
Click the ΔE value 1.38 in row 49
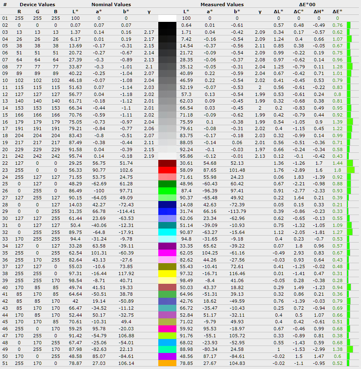point(338,349)
